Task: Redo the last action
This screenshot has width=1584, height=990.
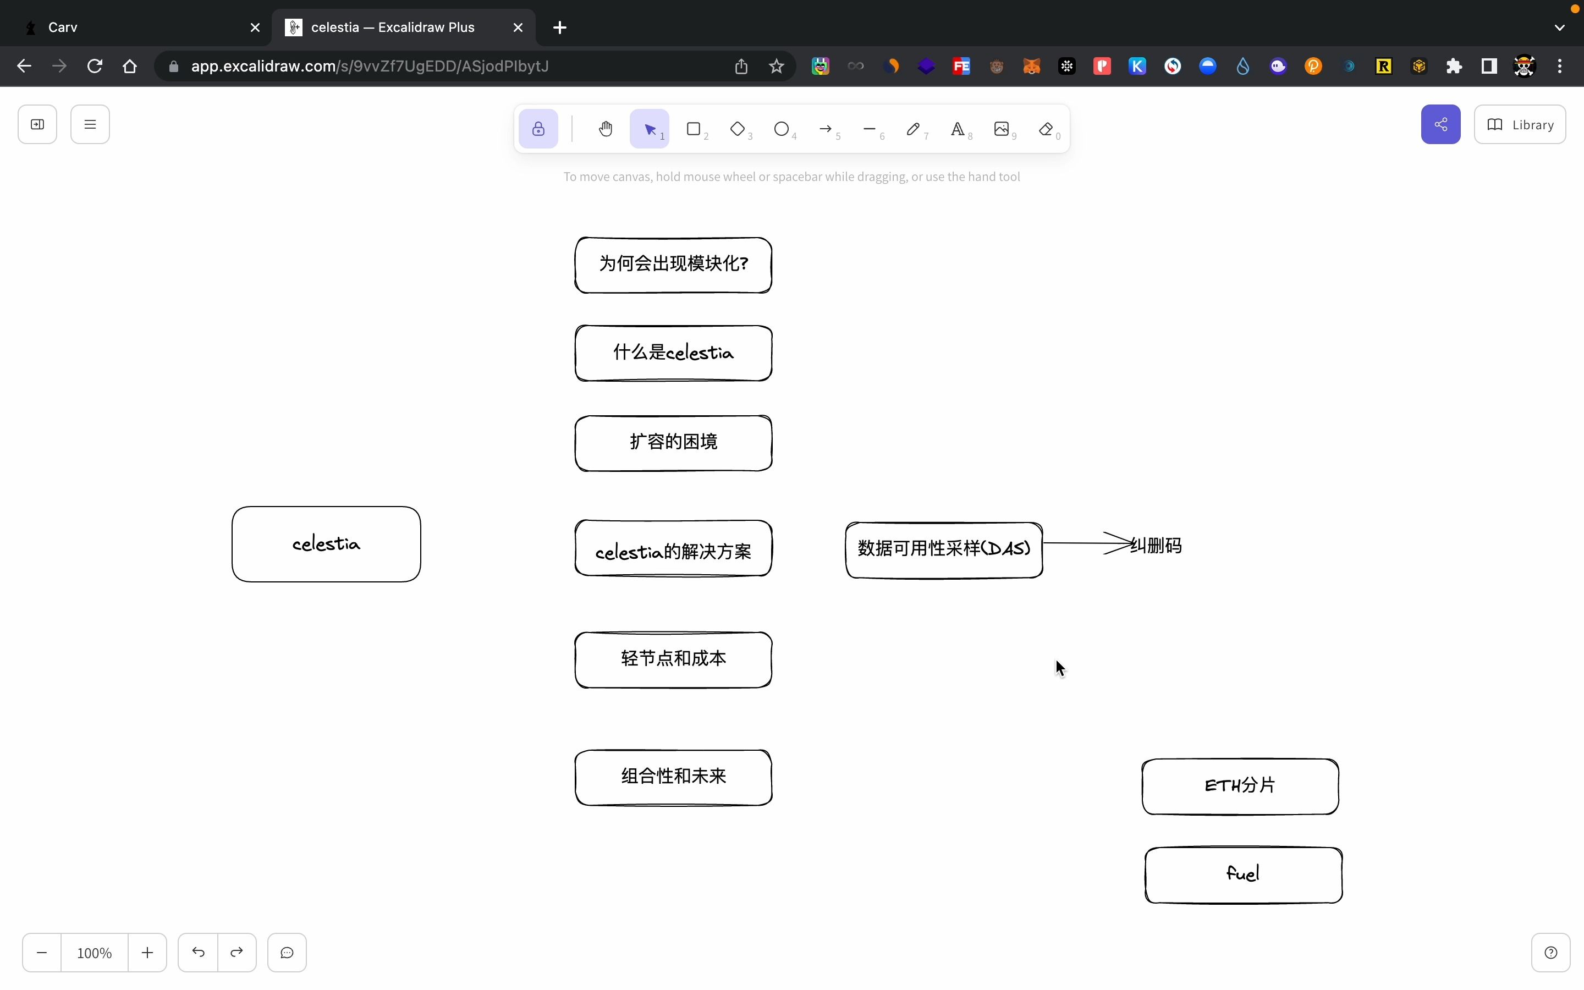Action: click(237, 953)
